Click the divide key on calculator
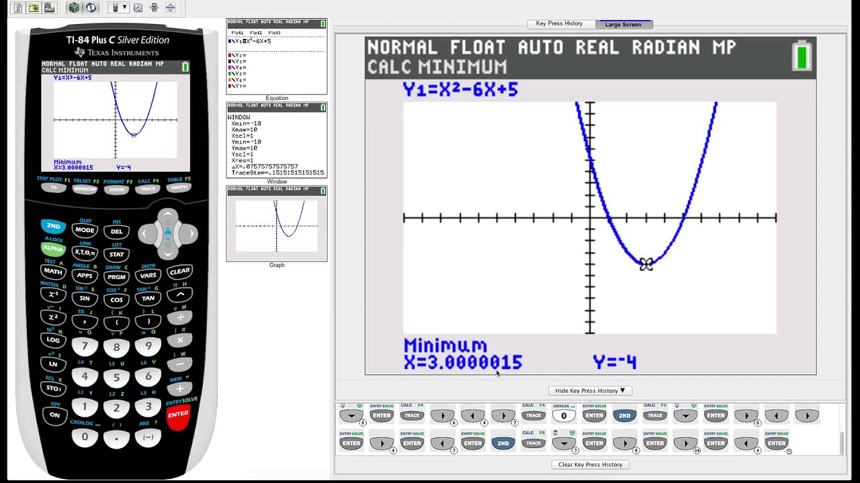 tap(179, 317)
